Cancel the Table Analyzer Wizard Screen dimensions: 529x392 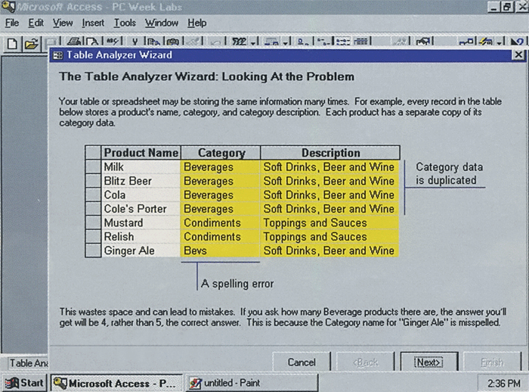point(302,362)
